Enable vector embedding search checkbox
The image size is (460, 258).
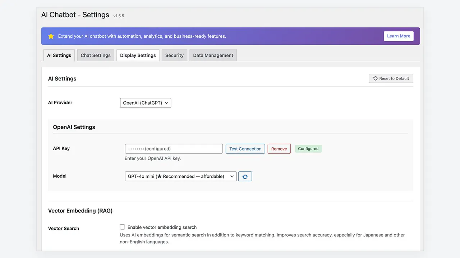(x=123, y=227)
